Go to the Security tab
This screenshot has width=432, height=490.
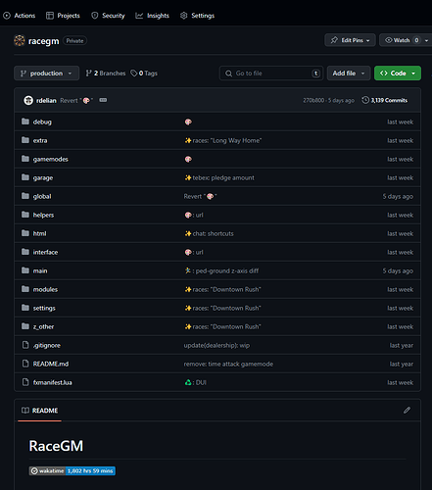pyautogui.click(x=108, y=16)
